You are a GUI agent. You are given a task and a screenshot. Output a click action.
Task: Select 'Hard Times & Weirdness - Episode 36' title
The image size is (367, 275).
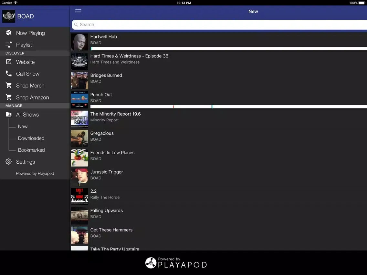click(129, 56)
